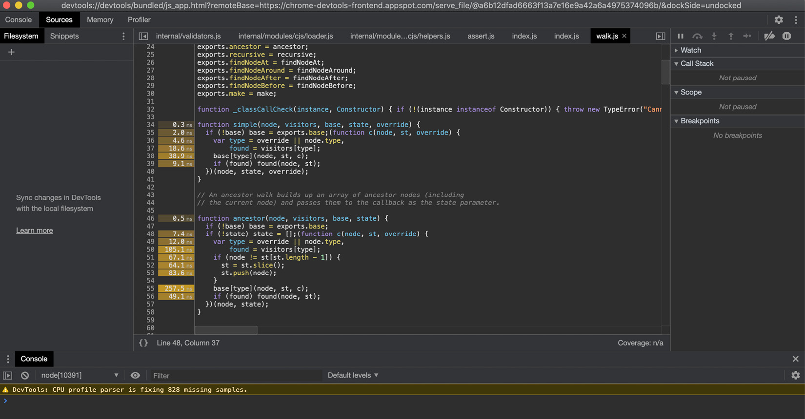
Task: Click the editor vertical scrollbar thumb
Action: [x=665, y=72]
